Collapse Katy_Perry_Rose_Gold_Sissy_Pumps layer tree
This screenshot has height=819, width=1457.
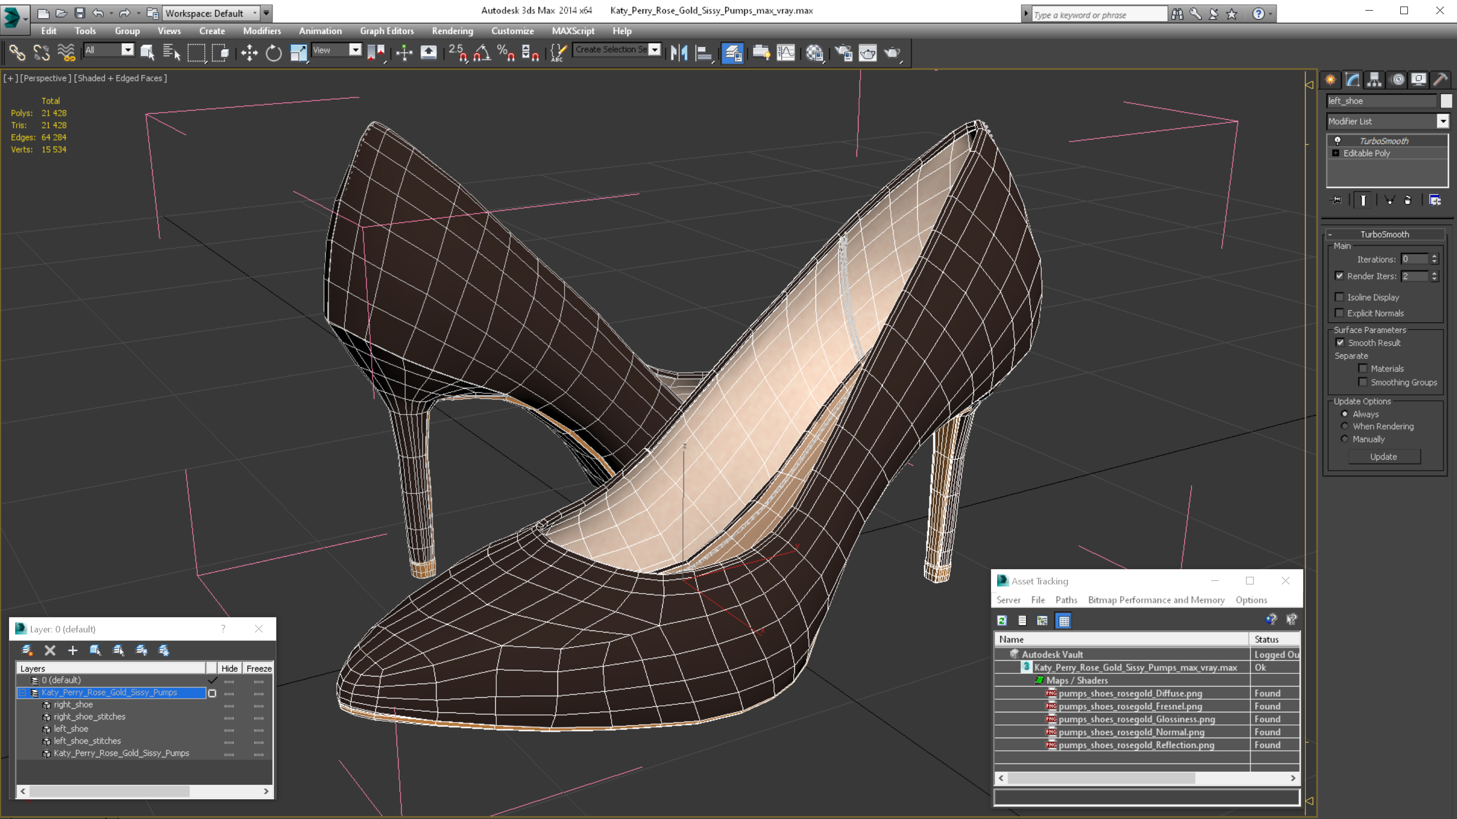(x=23, y=693)
